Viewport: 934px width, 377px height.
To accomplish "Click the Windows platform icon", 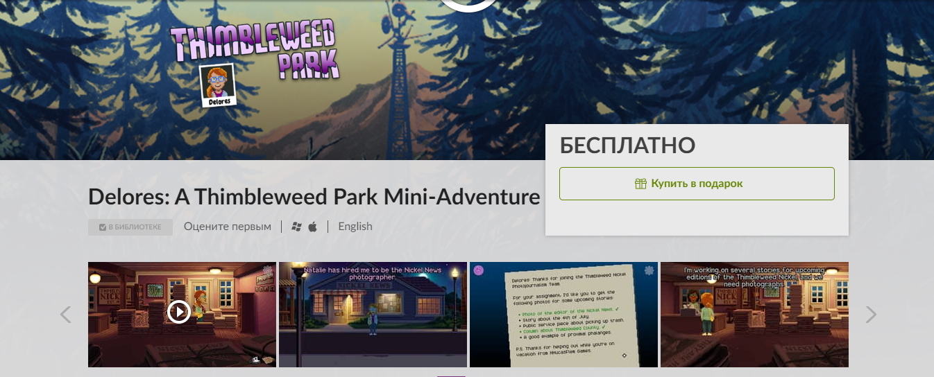I will point(297,227).
